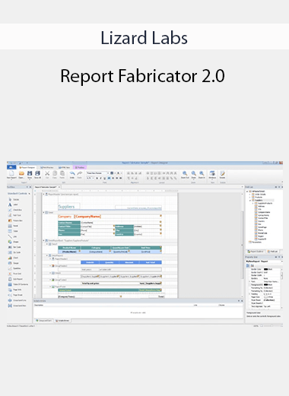Screen dimensions: 289x396
Task: Select the Cross-band Box control in toolbox
Action: click(x=17, y=306)
